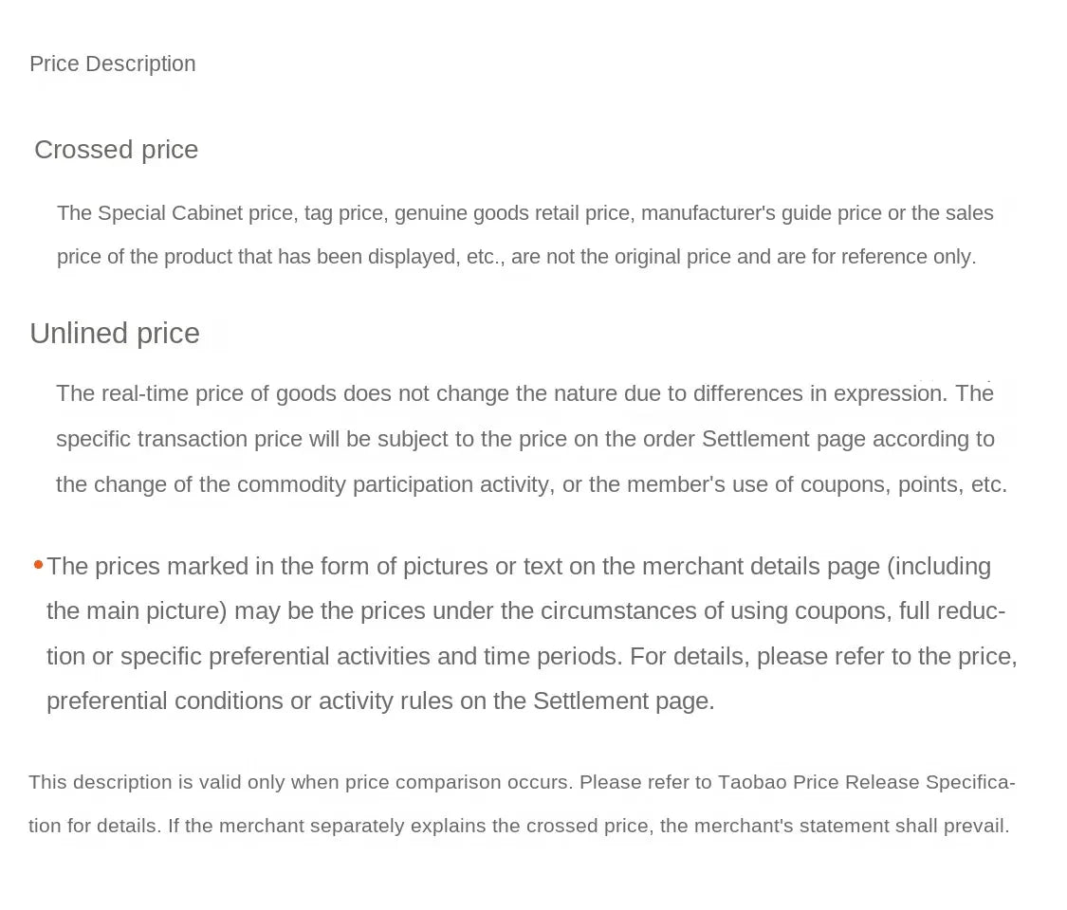Click "preferential conditions" in the last bullet line
The image size is (1067, 910).
(164, 701)
